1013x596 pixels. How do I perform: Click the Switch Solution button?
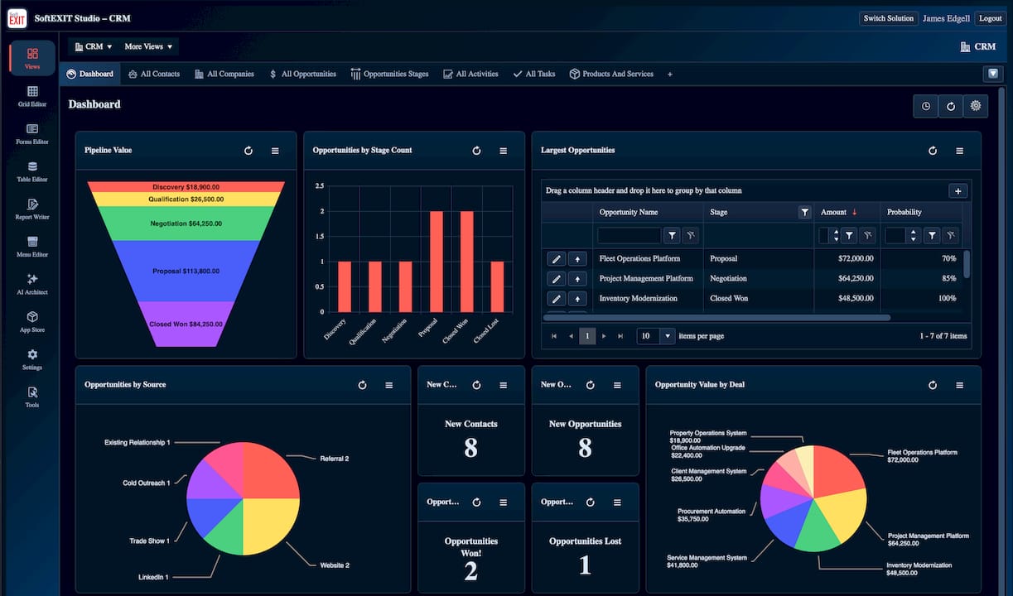click(x=889, y=18)
